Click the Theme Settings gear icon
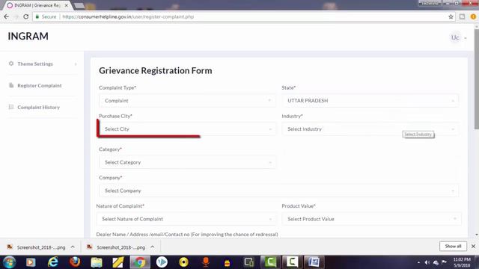479x269 pixels. [x=11, y=64]
